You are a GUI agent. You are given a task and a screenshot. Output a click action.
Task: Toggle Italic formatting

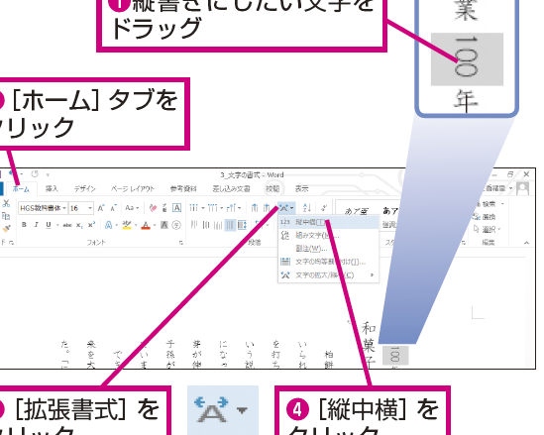tap(36, 225)
